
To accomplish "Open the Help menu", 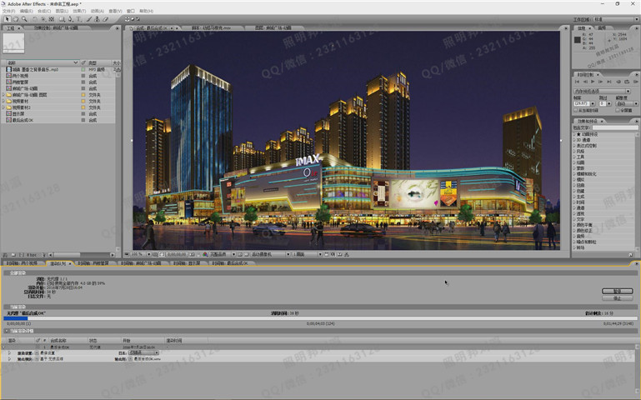I will click(x=147, y=11).
